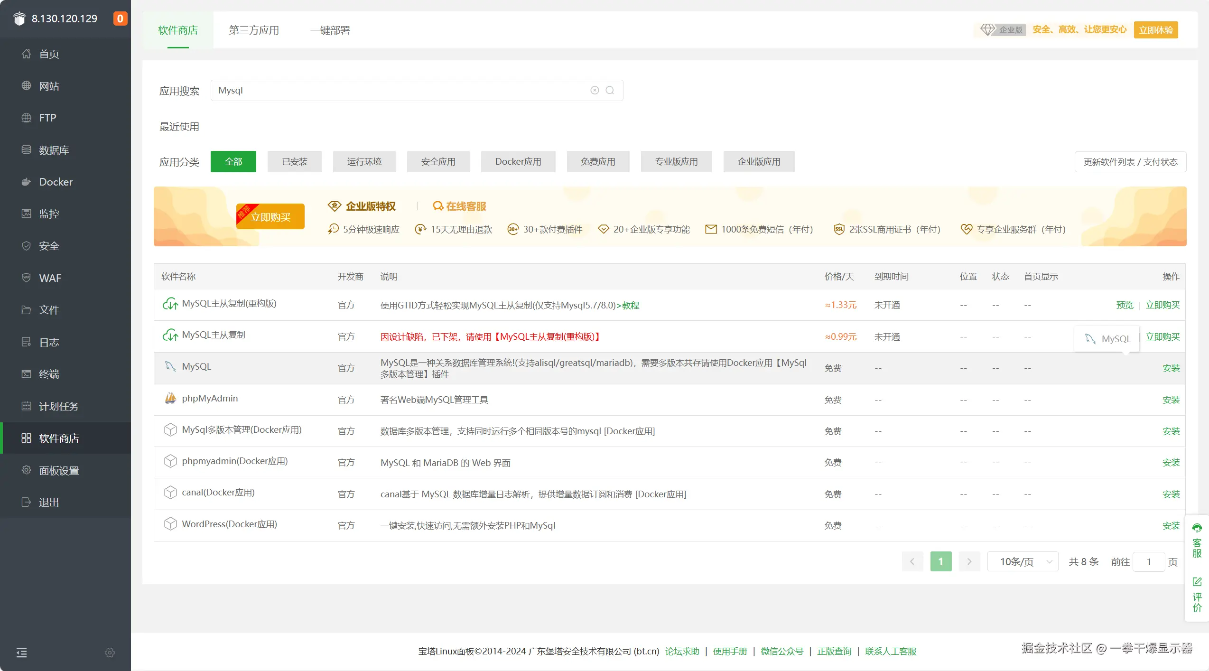Image resolution: width=1209 pixels, height=671 pixels.
Task: Click the MySQL dolphin row icon
Action: tap(170, 366)
